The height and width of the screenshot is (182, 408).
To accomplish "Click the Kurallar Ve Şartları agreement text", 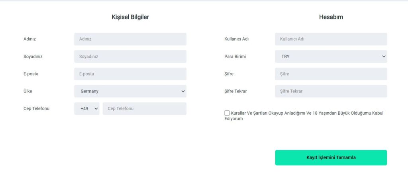I will 307,113.
